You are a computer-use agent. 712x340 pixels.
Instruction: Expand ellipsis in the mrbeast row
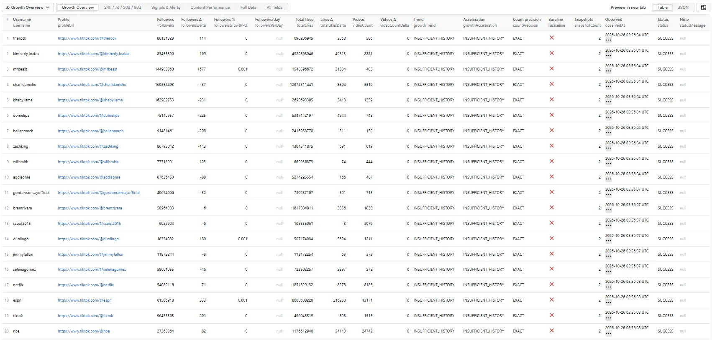tap(608, 71)
